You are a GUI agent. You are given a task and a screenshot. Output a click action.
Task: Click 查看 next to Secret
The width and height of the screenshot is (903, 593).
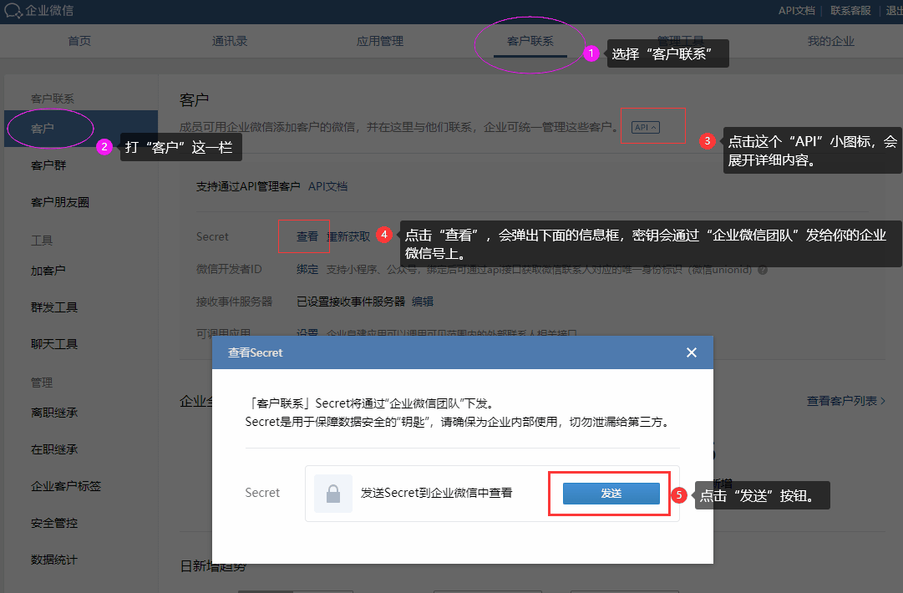[x=307, y=236]
